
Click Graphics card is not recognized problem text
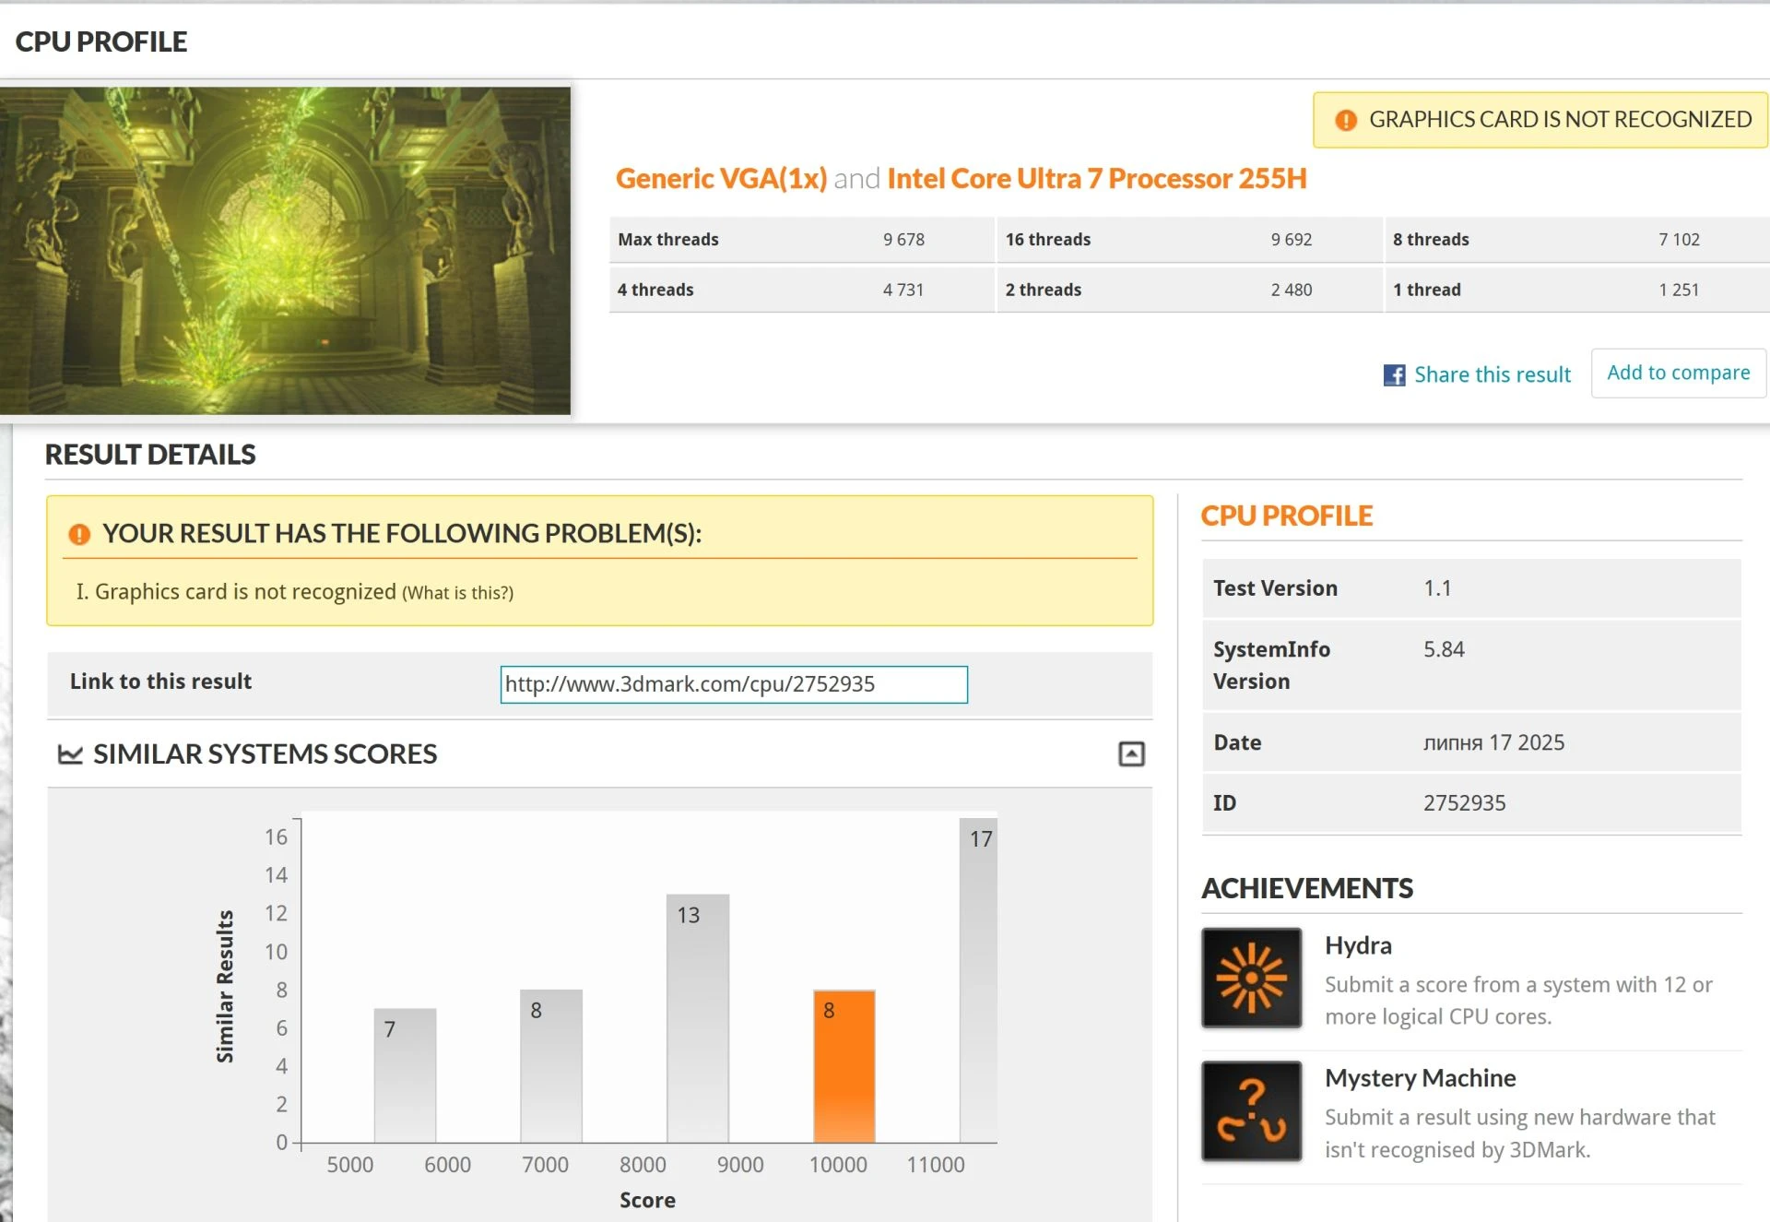point(245,592)
